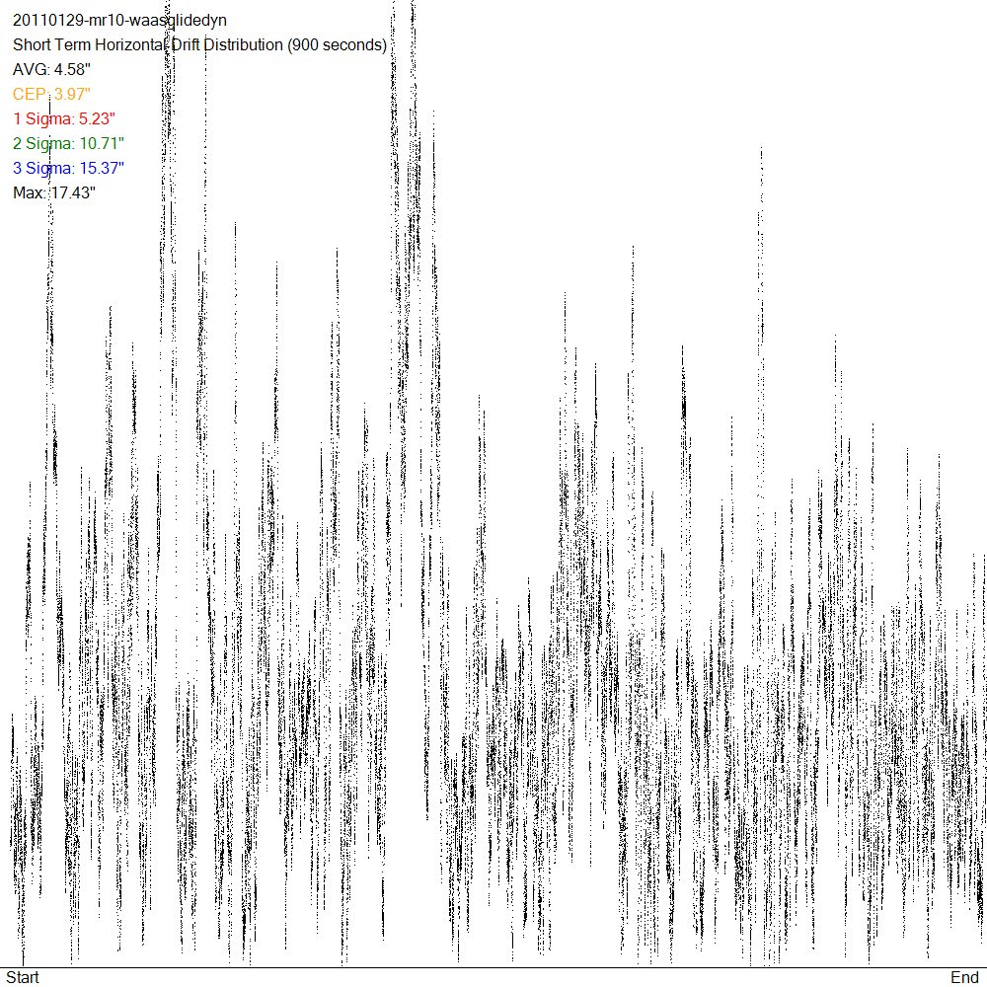Image resolution: width=987 pixels, height=987 pixels.
Task: Click the AVG label in the legend
Action: pos(31,70)
